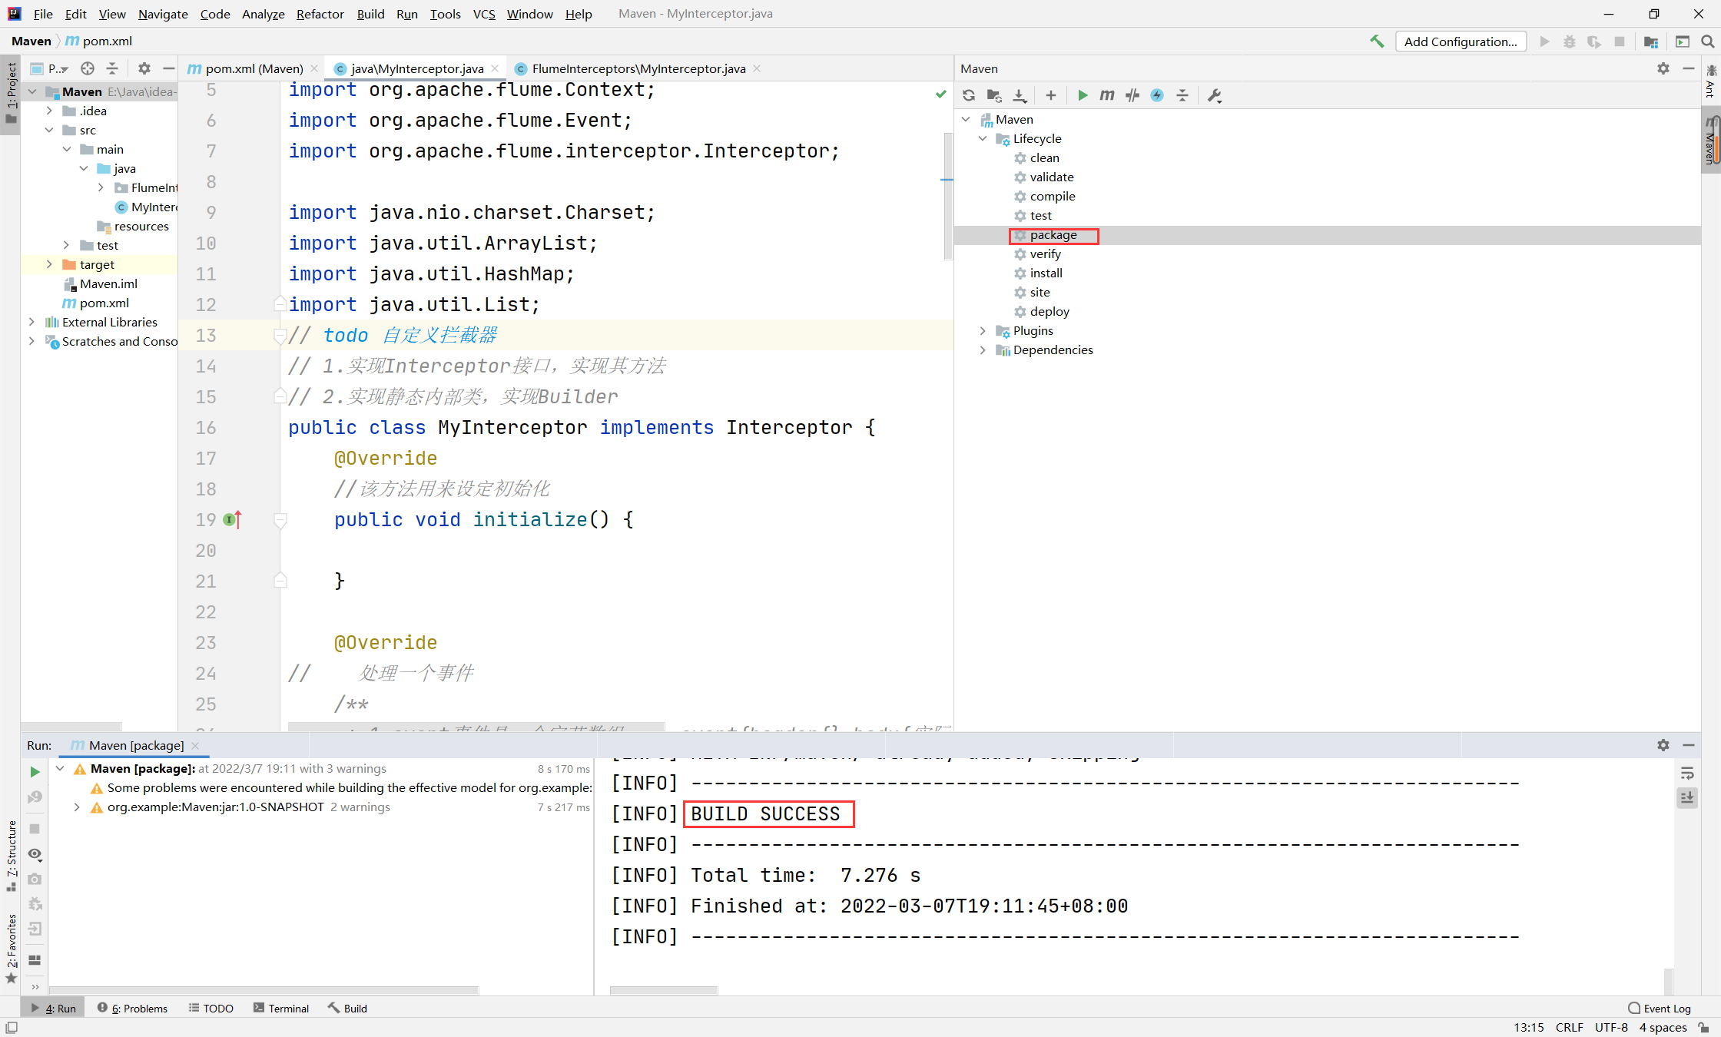Click the Build Project hammer icon
The image size is (1721, 1037).
[x=1377, y=41]
